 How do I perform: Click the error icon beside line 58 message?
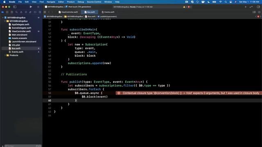[119, 93]
